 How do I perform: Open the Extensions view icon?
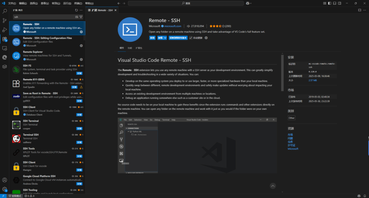pyautogui.click(x=4, y=39)
